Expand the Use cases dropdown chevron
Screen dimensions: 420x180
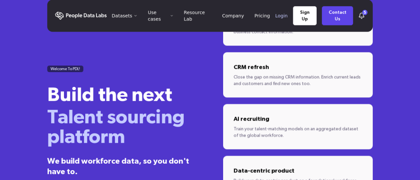[172, 16]
